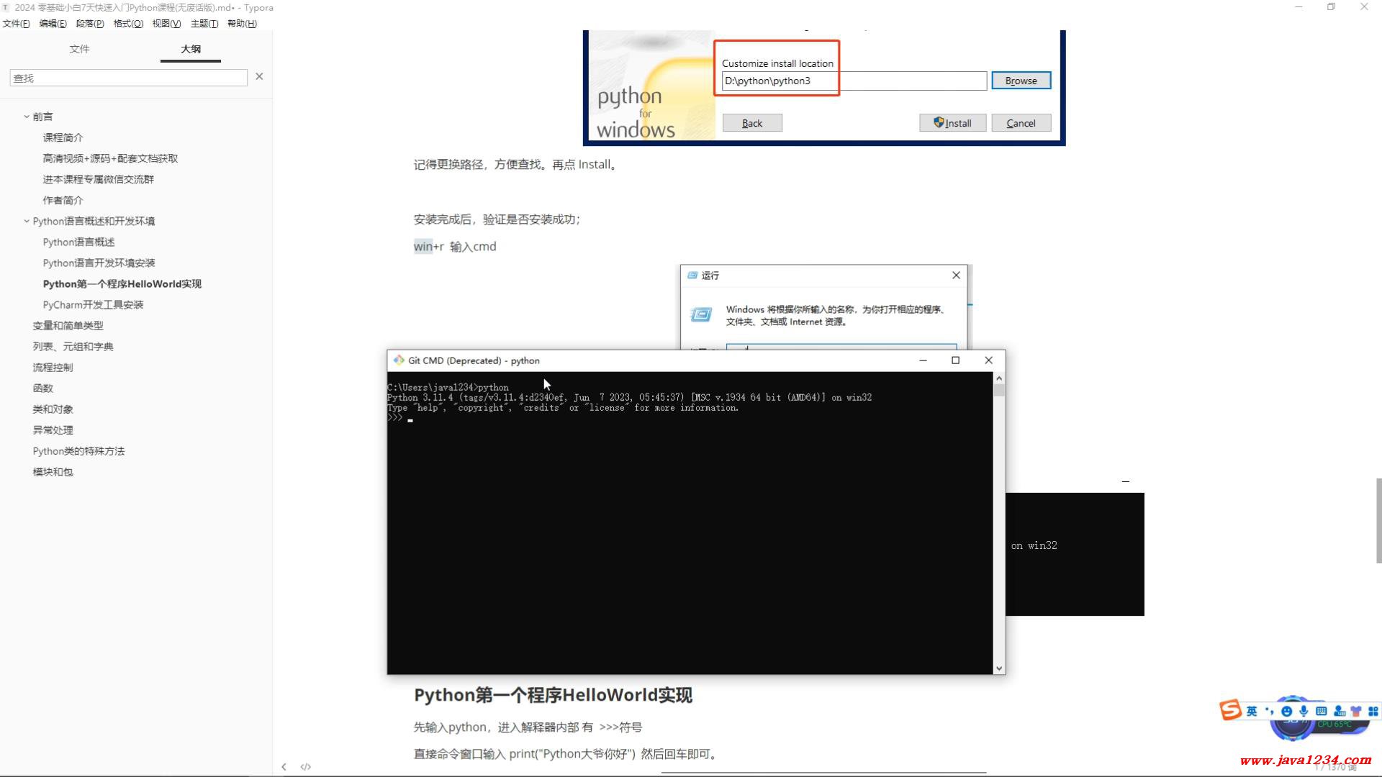1382x777 pixels.
Task: Open the 编辑(E) menu
Action: 53,23
